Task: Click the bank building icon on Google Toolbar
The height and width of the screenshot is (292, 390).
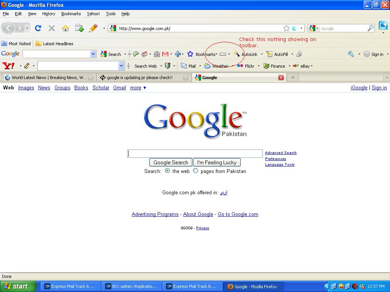Action: [x=157, y=54]
